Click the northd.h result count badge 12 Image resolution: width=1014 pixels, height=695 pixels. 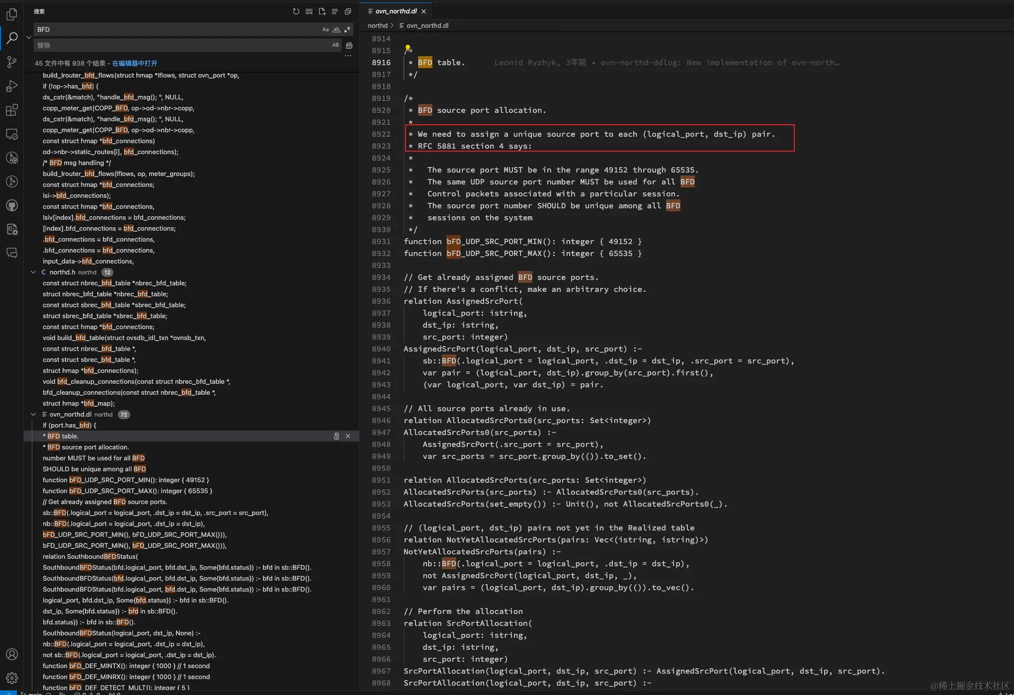(107, 272)
